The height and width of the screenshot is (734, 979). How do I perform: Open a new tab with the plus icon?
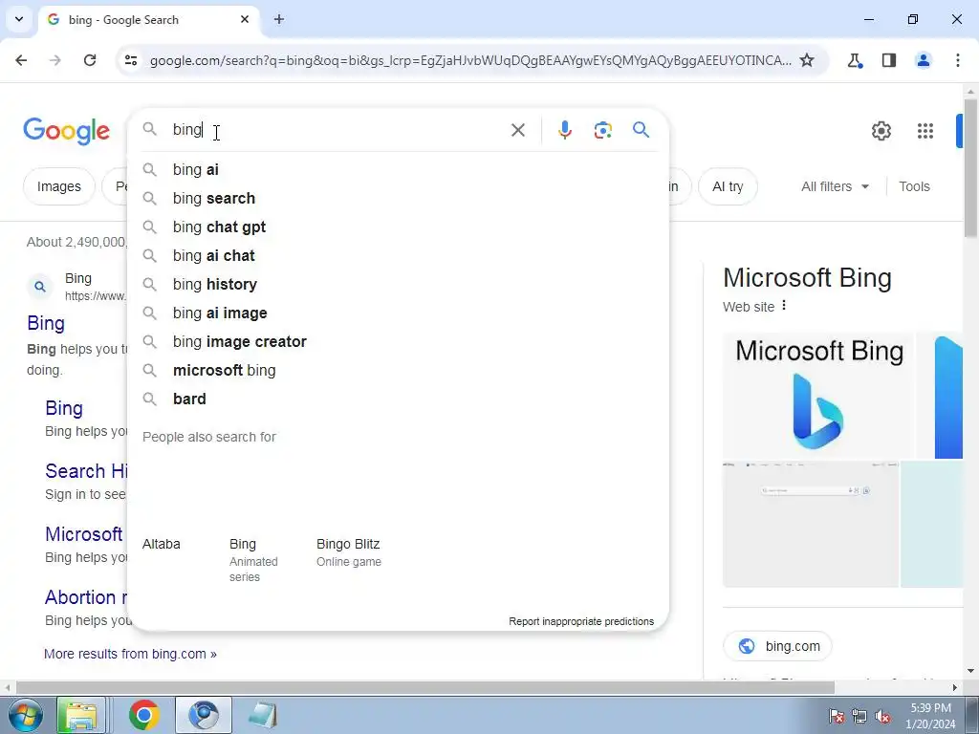point(279,19)
